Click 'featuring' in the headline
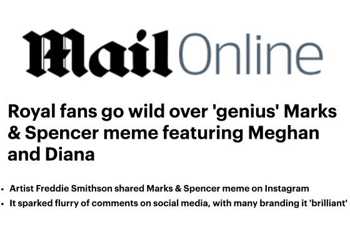The height and width of the screenshot is (235, 350). (203, 134)
